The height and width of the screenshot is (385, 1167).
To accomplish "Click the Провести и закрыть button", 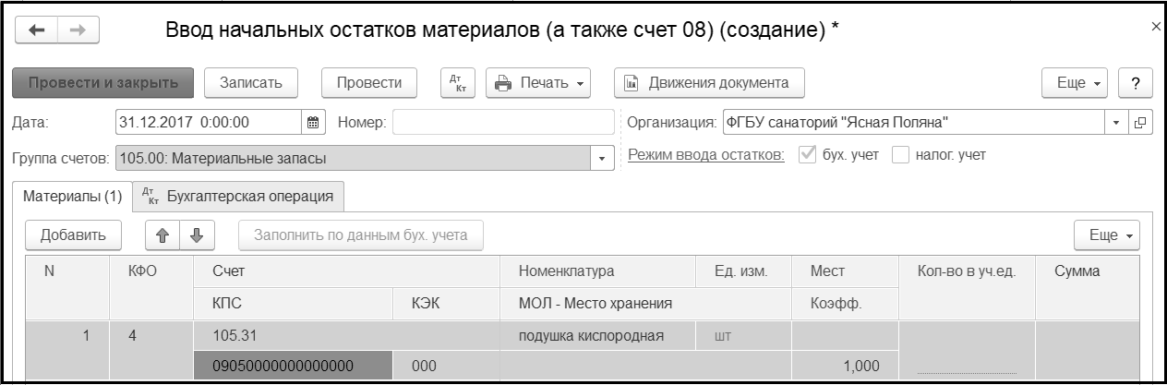I will (x=102, y=82).
